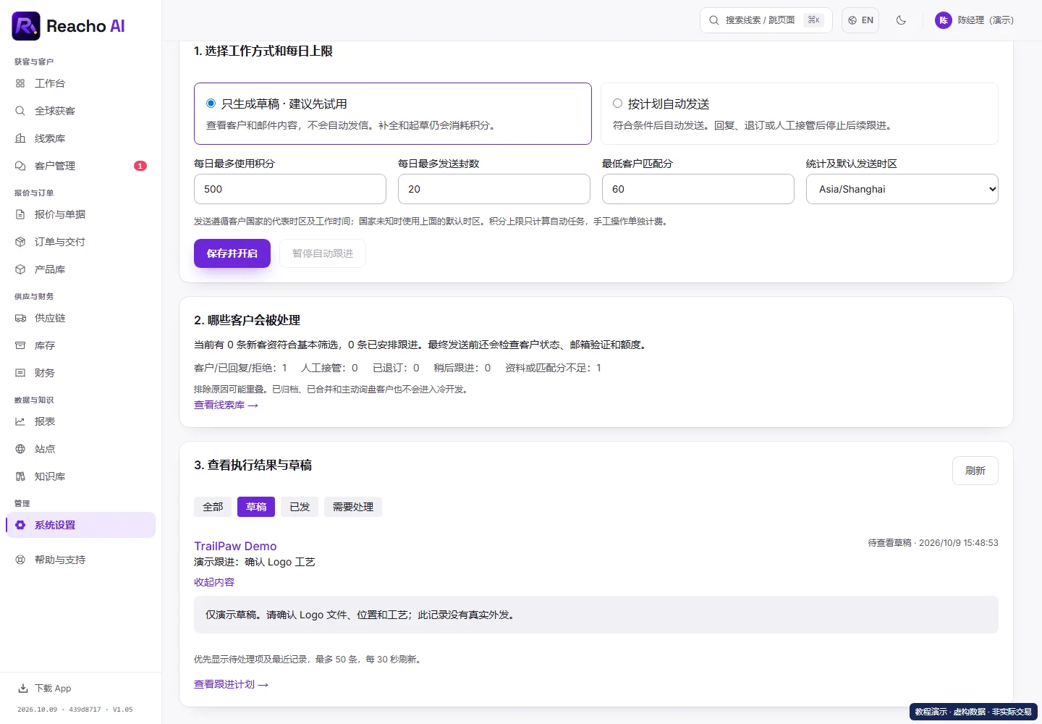Open 站点 globe icon

point(20,449)
